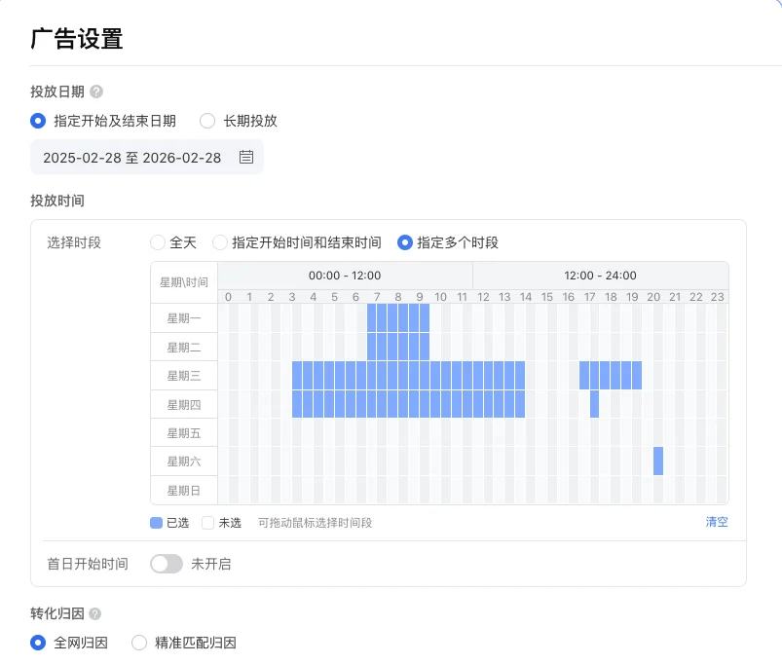Select 长期投放 radio option
Image resolution: width=782 pixels, height=664 pixels.
207,121
